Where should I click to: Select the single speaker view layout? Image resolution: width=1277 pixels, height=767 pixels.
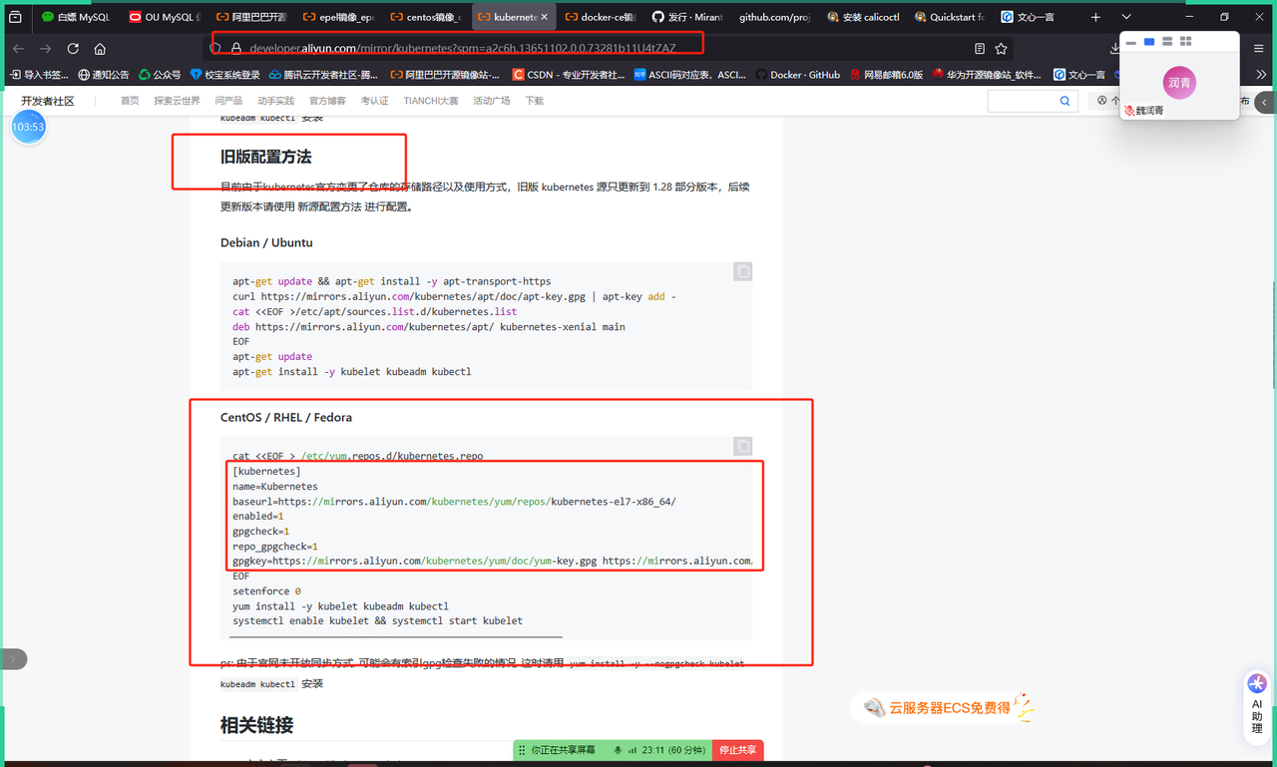[1149, 42]
